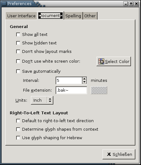
Task: Click the File extension text field
Action: [71, 90]
